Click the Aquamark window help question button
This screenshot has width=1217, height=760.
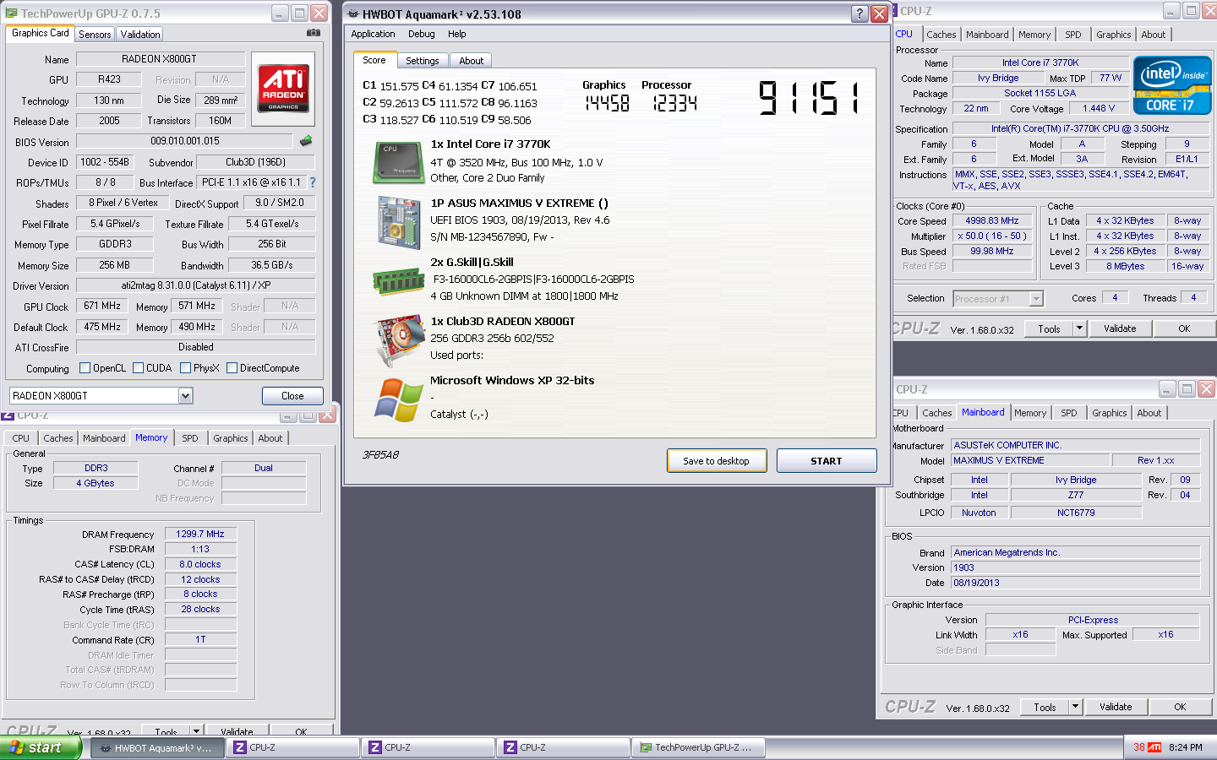859,14
